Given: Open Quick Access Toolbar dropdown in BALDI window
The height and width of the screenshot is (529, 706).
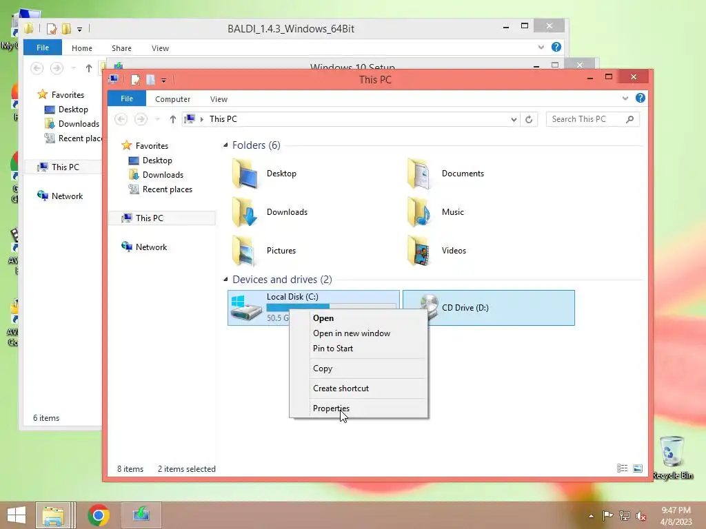Looking at the screenshot, I should click(79, 29).
